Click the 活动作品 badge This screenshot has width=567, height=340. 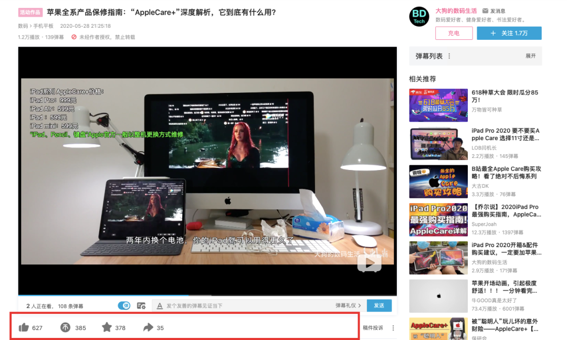click(x=30, y=12)
